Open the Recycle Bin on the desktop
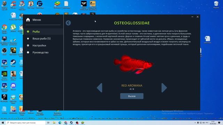The image size is (223, 125). tap(216, 5)
